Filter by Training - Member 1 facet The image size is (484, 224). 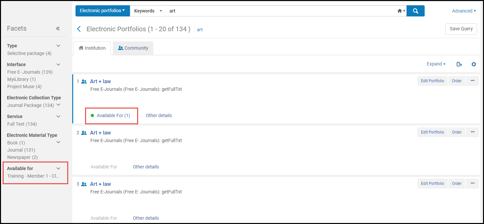(33, 176)
